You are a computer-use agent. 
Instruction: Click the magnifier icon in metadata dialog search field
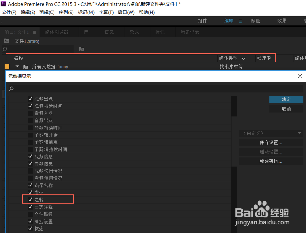click(11, 88)
